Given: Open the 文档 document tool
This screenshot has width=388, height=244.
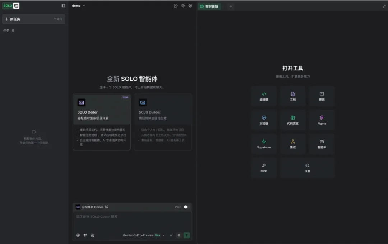Looking at the screenshot, I should (293, 96).
